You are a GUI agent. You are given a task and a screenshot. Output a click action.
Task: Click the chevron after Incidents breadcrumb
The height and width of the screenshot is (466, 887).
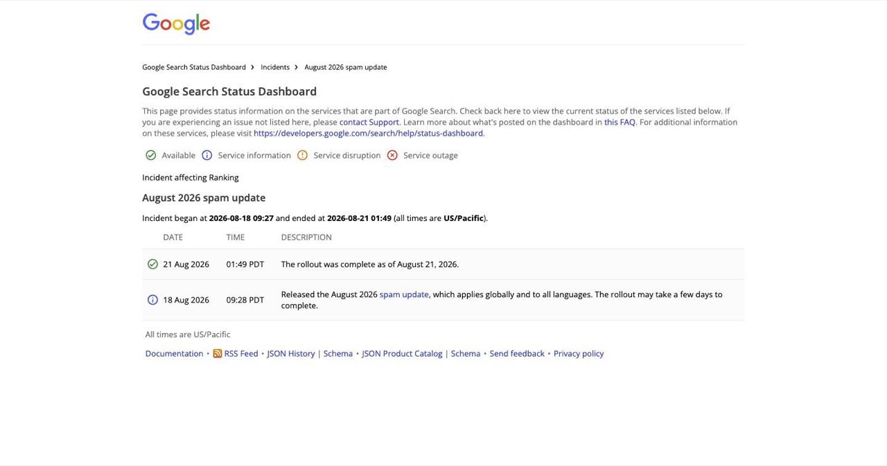coord(297,67)
